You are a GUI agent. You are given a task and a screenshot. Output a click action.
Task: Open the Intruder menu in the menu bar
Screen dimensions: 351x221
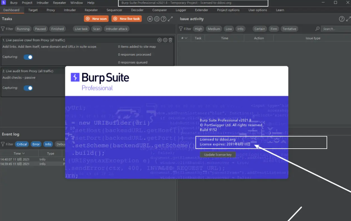(43, 3)
